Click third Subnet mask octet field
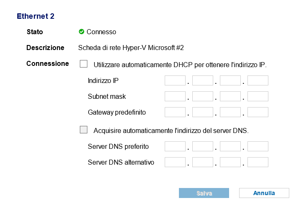The width and height of the screenshot is (306, 208). (x=230, y=96)
